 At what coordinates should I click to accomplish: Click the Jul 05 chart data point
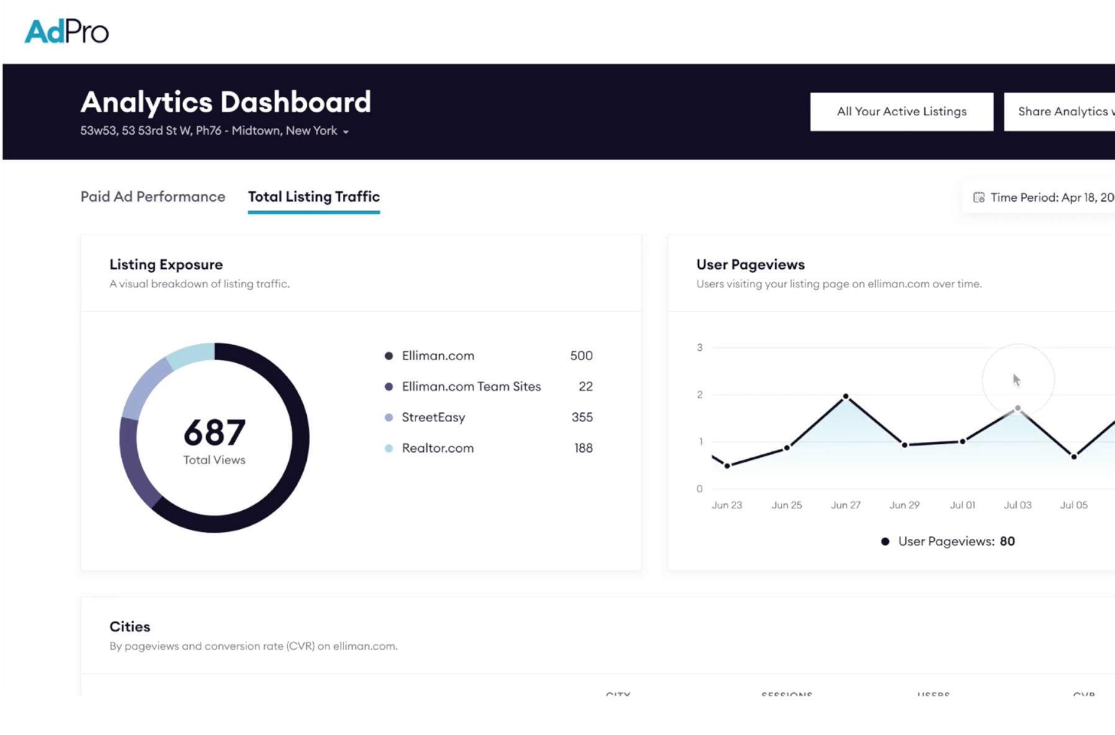[1074, 456]
